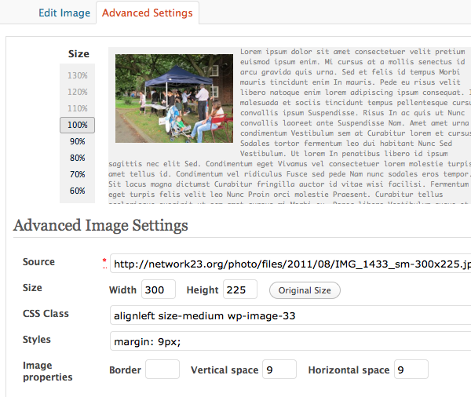Viewport: 471px width, 397px height.
Task: Select the Horizontal space input
Action: click(x=411, y=370)
